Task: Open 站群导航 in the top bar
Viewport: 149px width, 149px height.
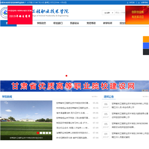Action: [x=143, y=2]
